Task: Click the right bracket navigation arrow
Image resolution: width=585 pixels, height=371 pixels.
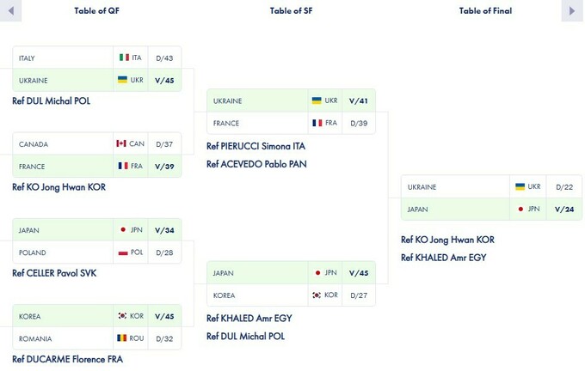Action: click(572, 11)
